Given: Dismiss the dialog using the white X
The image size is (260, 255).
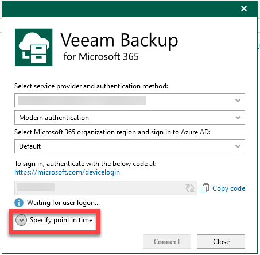Looking at the screenshot, I should pos(244,9).
